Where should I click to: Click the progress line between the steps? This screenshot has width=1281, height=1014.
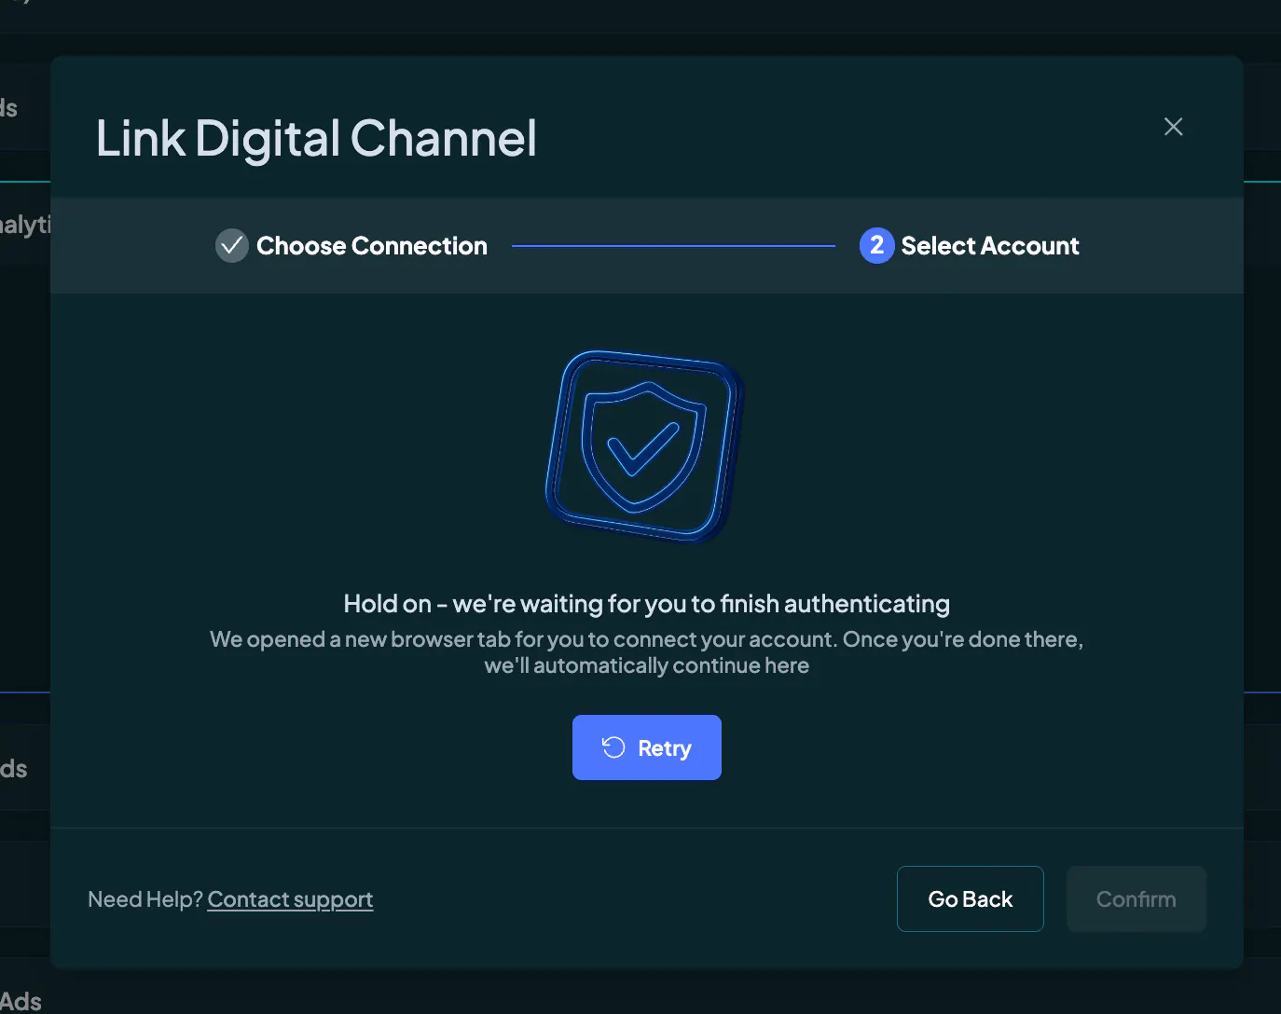pyautogui.click(x=673, y=246)
